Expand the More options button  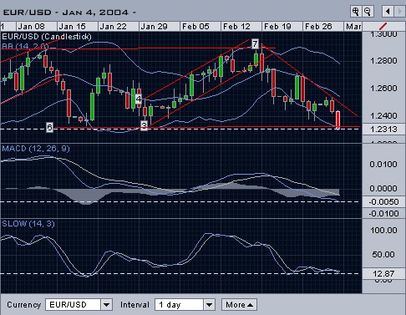click(239, 305)
